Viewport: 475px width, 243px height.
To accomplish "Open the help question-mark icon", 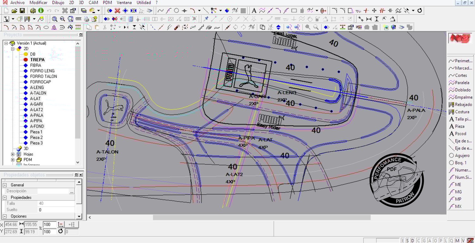I will click(94, 19).
